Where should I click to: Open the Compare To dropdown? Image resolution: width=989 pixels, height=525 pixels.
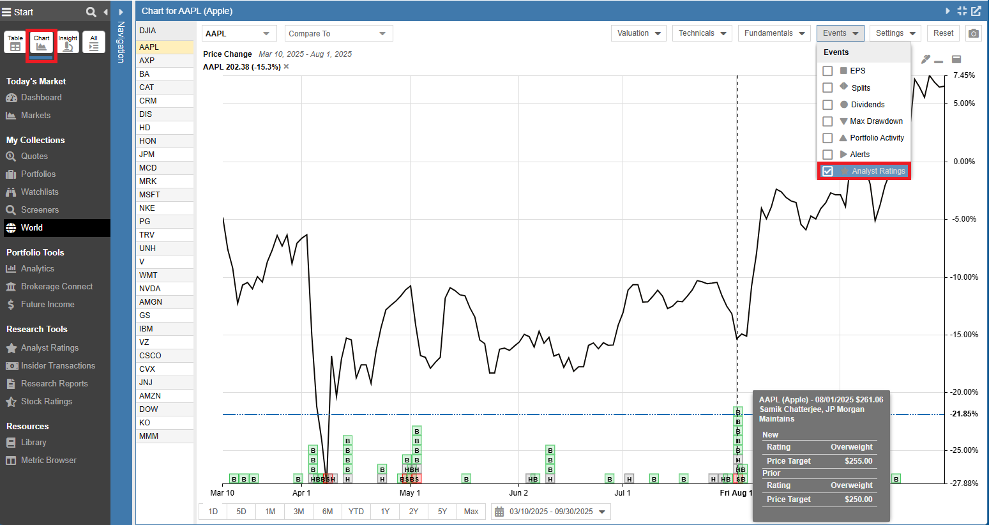[338, 33]
